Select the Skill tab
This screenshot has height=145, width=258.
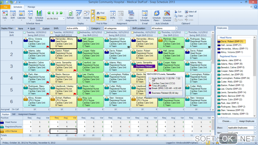tap(14, 114)
